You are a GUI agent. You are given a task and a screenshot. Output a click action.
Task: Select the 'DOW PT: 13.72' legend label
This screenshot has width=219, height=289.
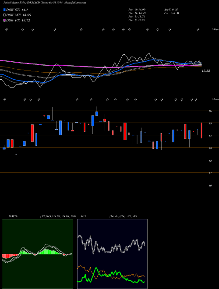point(18,20)
